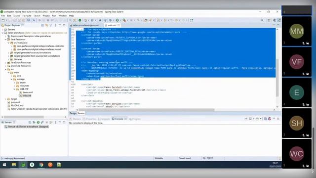316x178 pixels.
Task: Select the Tomcat v9.0 Server at localhost entry
Action: pos(27,127)
